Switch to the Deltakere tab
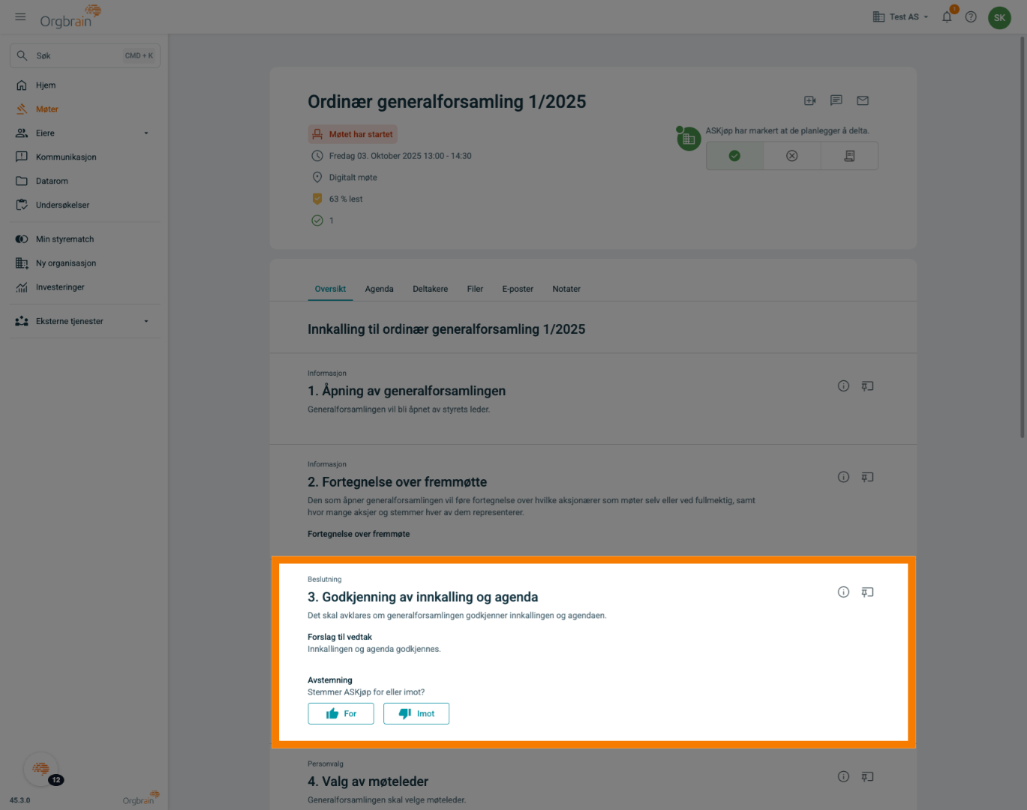Image resolution: width=1027 pixels, height=810 pixels. 430,289
